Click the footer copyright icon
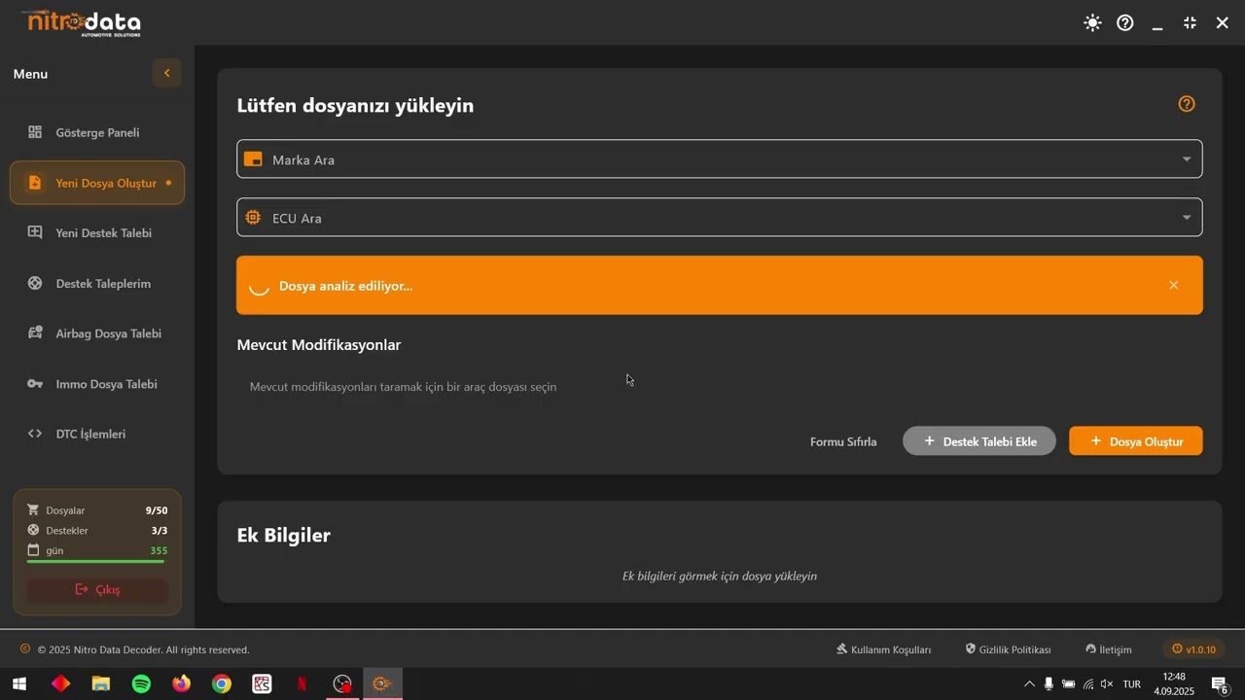This screenshot has height=700, width=1245. coord(25,648)
